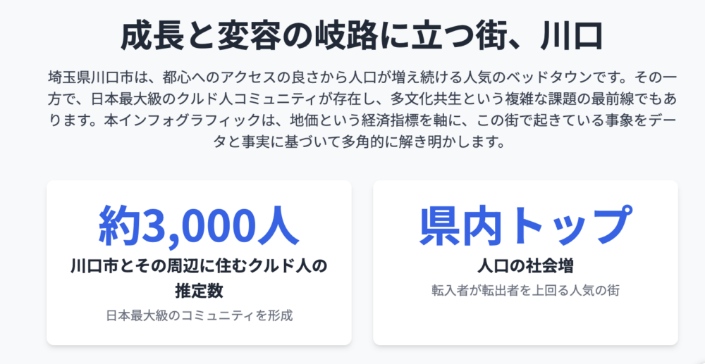The width and height of the screenshot is (705, 364).
Task: Select the 県内トップ statistic figure
Action: coord(525,225)
